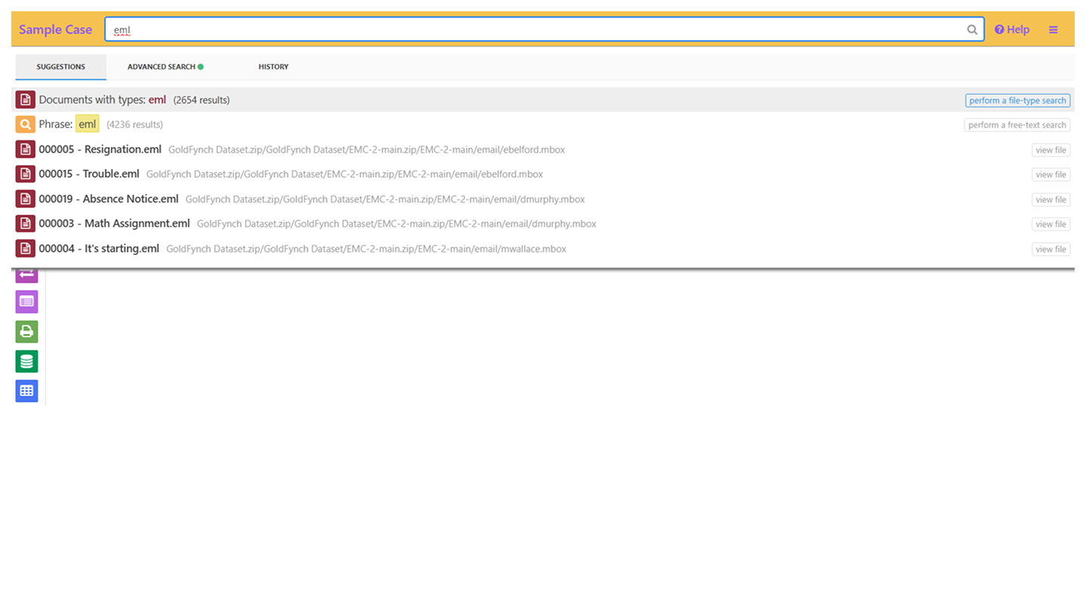Image resolution: width=1086 pixels, height=606 pixels.
Task: Click the blue table grid icon
Action: [26, 390]
